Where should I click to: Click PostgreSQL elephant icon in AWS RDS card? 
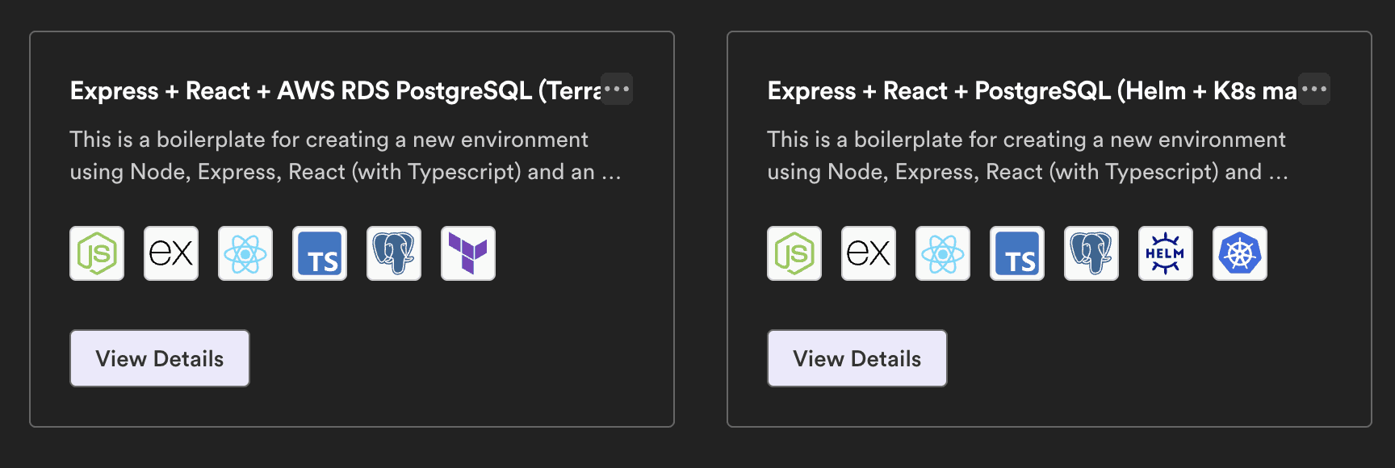pyautogui.click(x=394, y=253)
